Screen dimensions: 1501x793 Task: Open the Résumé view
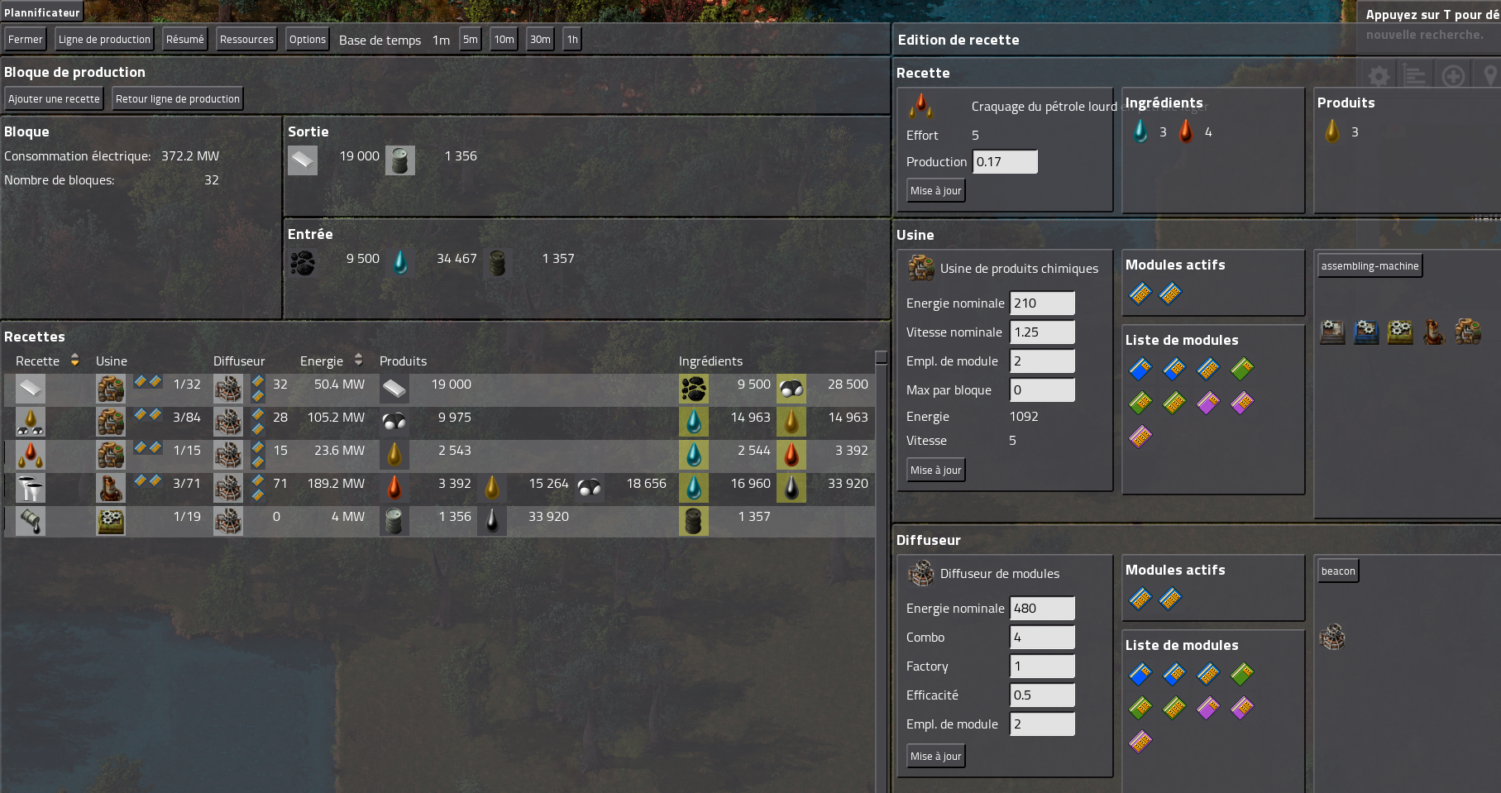tap(184, 40)
